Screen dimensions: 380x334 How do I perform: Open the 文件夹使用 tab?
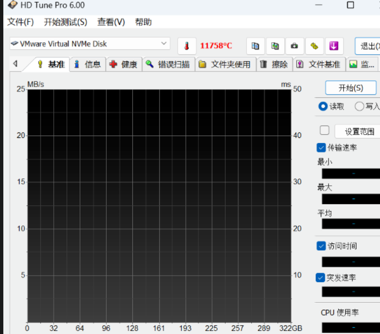click(x=225, y=65)
